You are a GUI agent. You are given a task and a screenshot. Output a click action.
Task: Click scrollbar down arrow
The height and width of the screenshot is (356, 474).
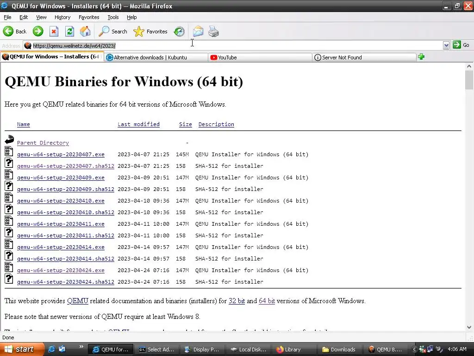point(469,327)
